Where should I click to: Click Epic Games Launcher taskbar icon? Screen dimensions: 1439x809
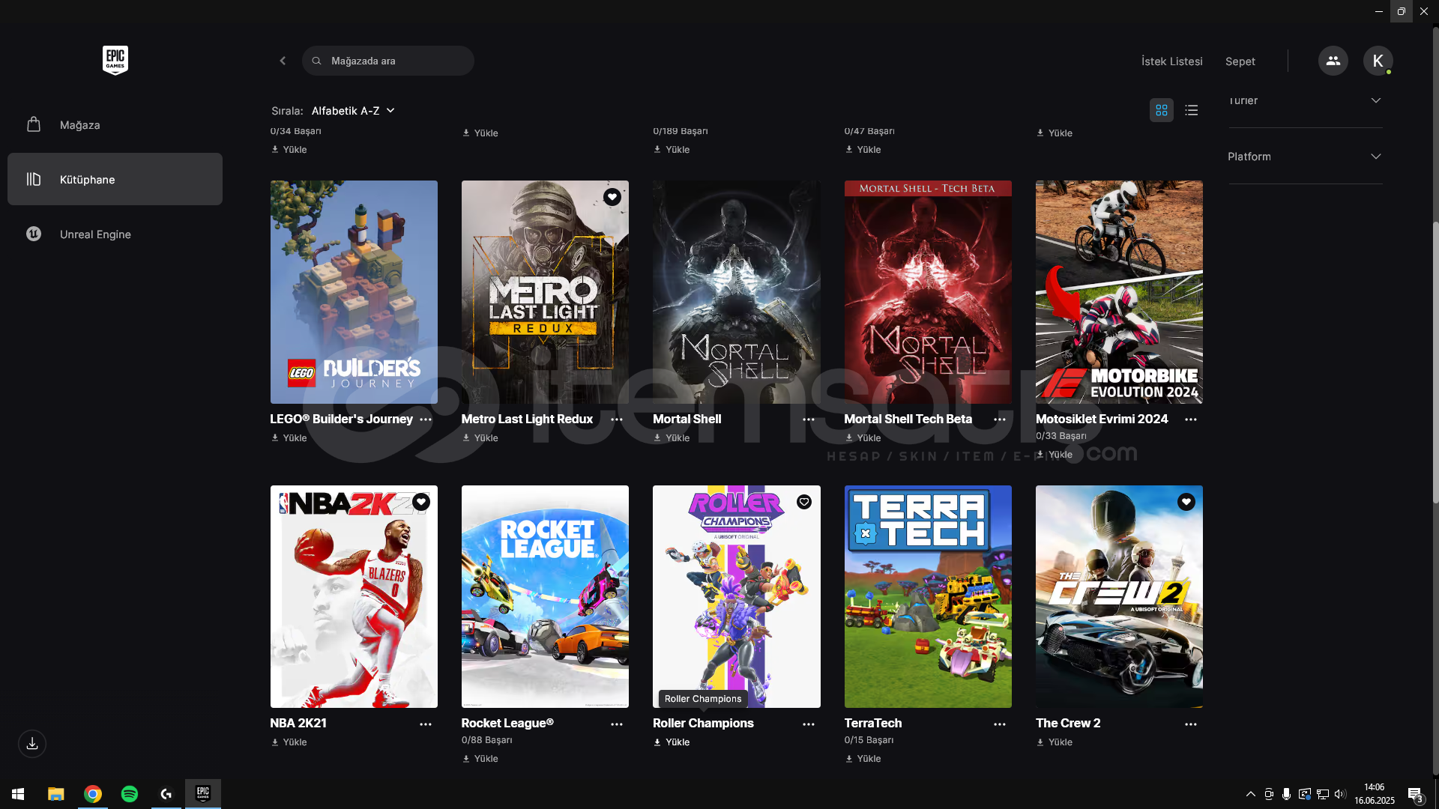203,794
